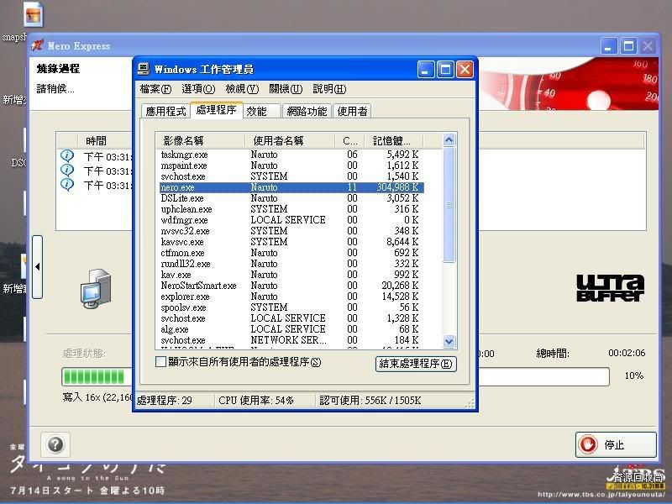The image size is (672, 504).
Task: Click the process list scroll up arrow
Action: (x=449, y=140)
